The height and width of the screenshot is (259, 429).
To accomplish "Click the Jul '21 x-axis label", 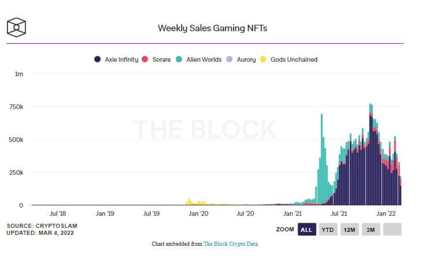I will (x=338, y=213).
